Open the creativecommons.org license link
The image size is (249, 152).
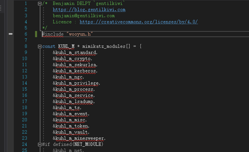pos(139,22)
